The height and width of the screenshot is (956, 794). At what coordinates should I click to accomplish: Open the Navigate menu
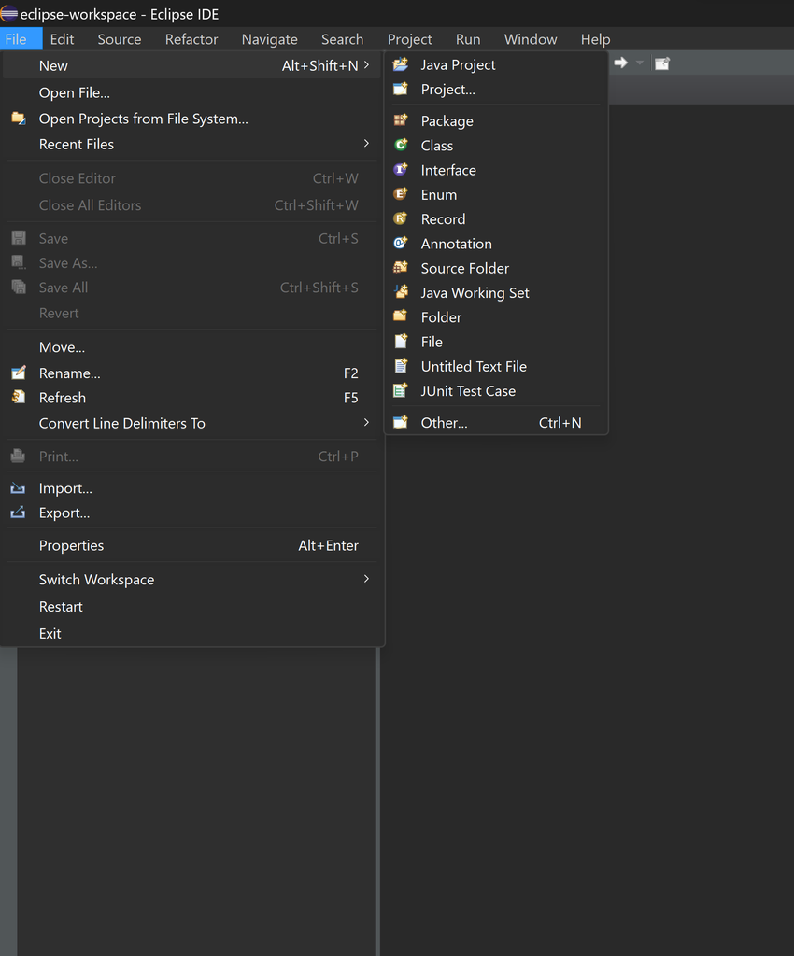pyautogui.click(x=269, y=39)
